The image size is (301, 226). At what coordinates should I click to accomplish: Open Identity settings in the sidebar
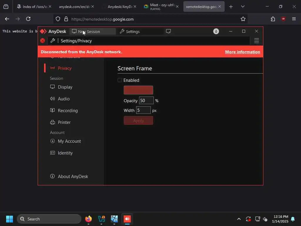pyautogui.click(x=65, y=153)
